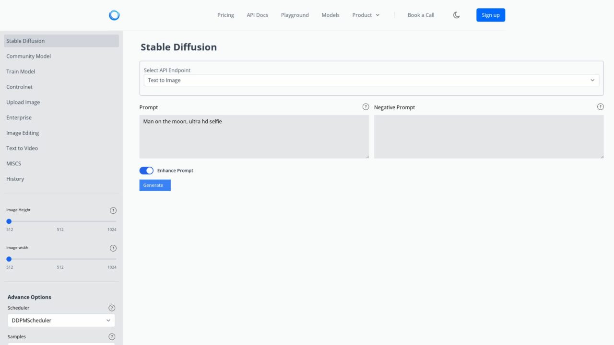Open the Pricing page
Image resolution: width=614 pixels, height=345 pixels.
pyautogui.click(x=225, y=15)
